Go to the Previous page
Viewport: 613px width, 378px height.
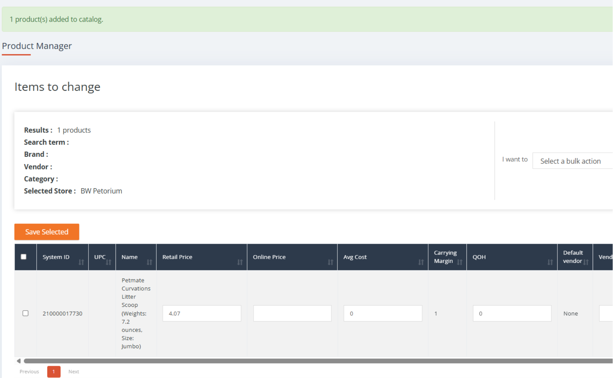[x=29, y=372]
